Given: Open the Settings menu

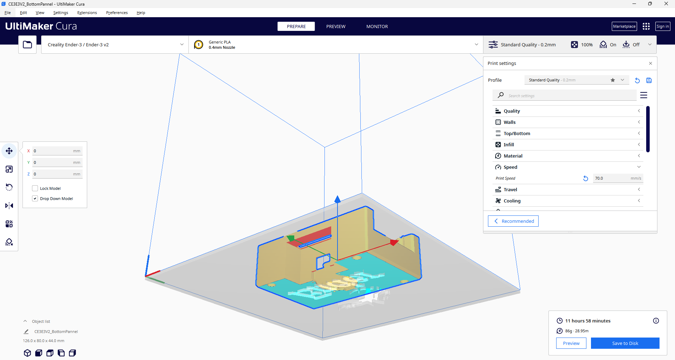Looking at the screenshot, I should click(61, 13).
